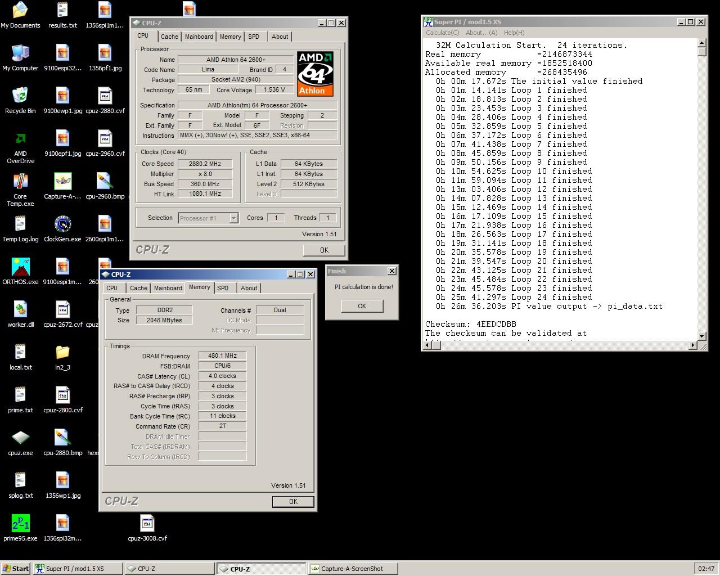Switch to Capture-A-ScreenShot taskbar button

pos(353,569)
